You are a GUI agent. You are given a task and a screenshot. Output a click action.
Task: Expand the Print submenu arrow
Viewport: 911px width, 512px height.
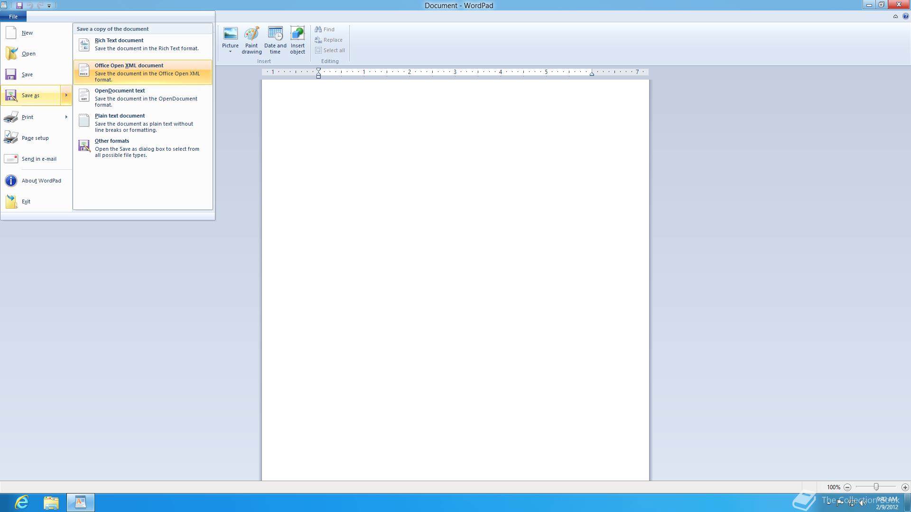[x=66, y=117]
